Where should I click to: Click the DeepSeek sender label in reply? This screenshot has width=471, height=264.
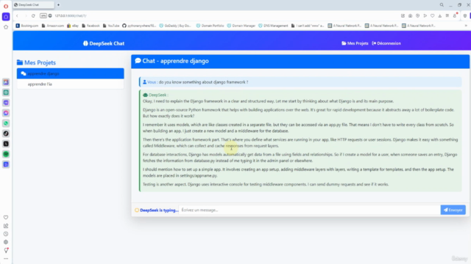point(155,95)
